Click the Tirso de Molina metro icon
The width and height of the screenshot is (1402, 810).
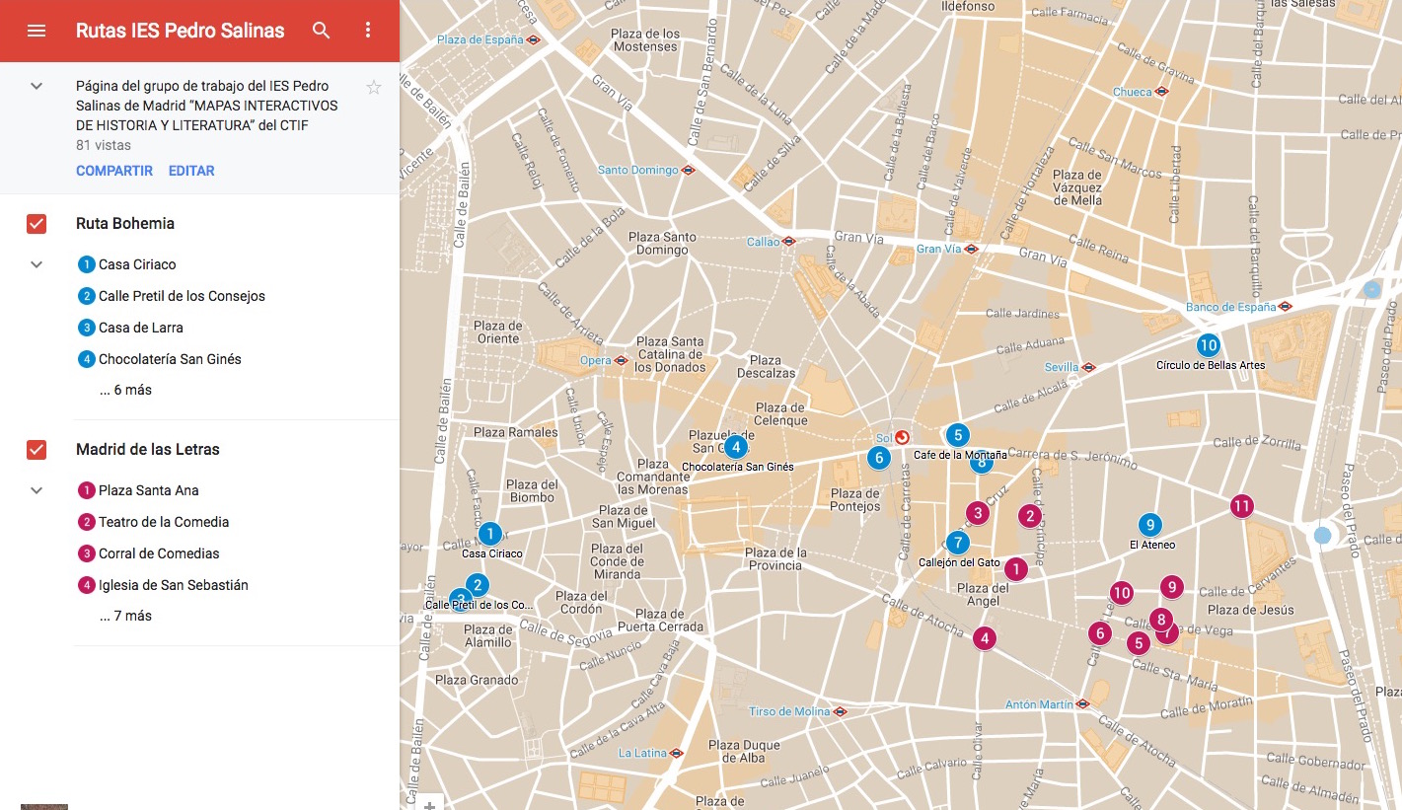click(840, 711)
